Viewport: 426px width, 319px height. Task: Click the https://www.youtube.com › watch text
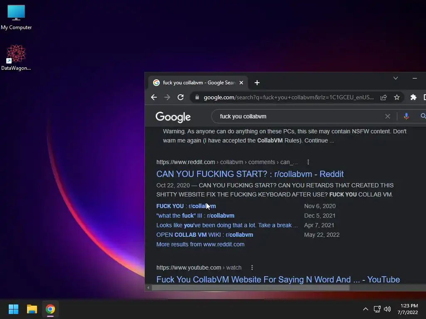click(199, 267)
